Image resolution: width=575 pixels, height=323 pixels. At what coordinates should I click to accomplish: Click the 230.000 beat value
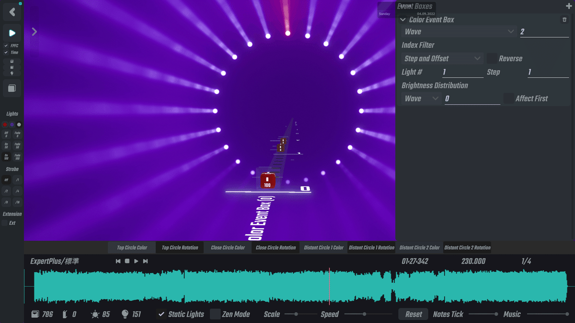(473, 261)
